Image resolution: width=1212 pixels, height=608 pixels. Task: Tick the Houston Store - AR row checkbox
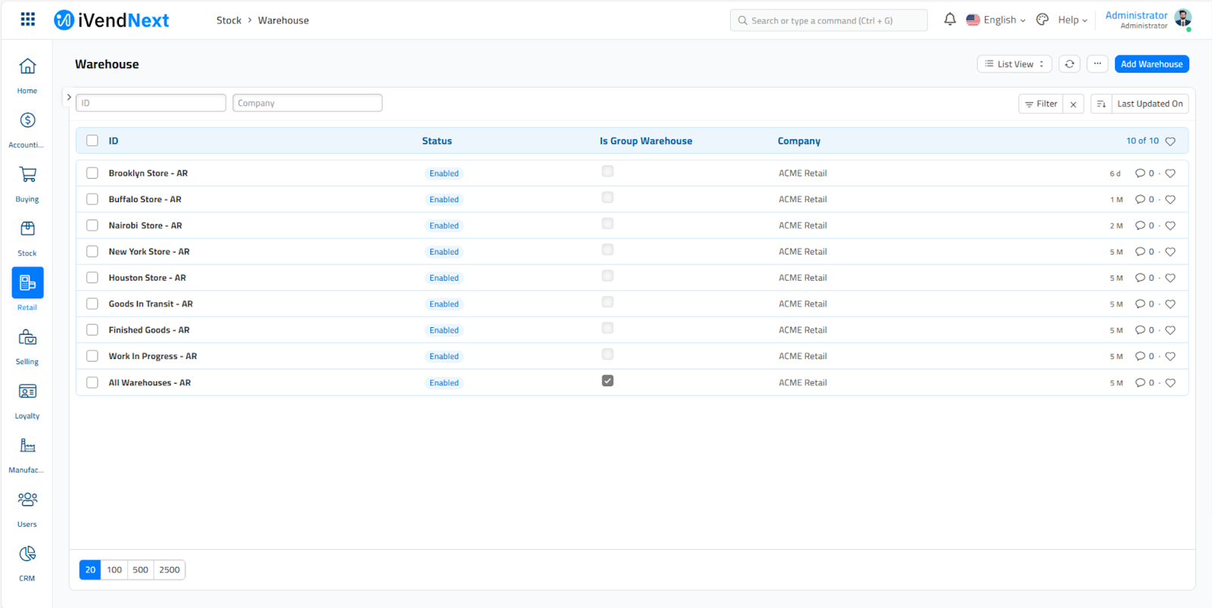point(92,278)
